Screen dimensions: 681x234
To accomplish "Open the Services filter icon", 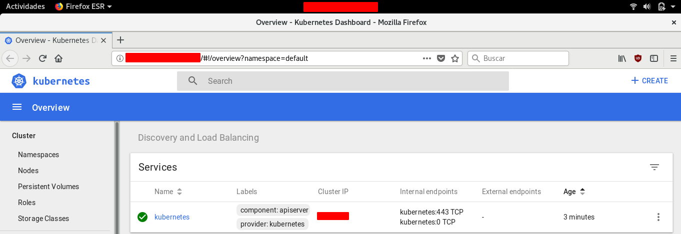I will coord(654,167).
